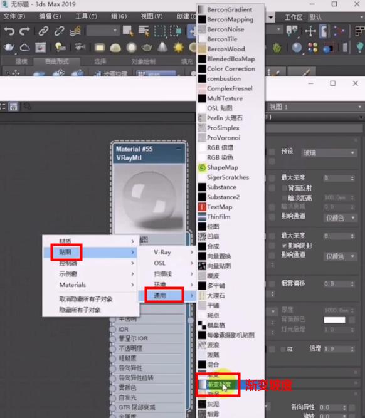Expand the 示例窗 submenu entry
This screenshot has height=418, width=365.
(x=90, y=274)
